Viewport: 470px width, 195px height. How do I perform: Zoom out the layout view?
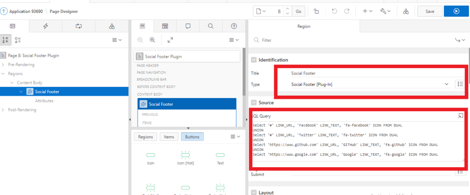click(x=140, y=40)
